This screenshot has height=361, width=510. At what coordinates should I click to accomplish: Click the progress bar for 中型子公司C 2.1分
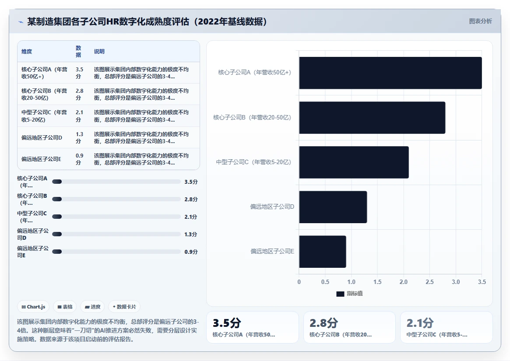pyautogui.click(x=116, y=217)
